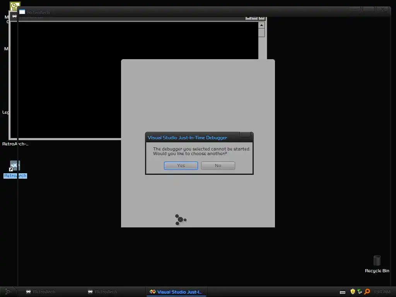Click the debugger dialog title text
Image resolution: width=396 pixels, height=297 pixels.
187,138
